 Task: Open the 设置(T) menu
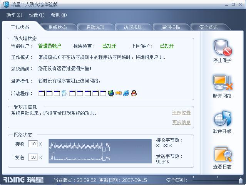37,15
